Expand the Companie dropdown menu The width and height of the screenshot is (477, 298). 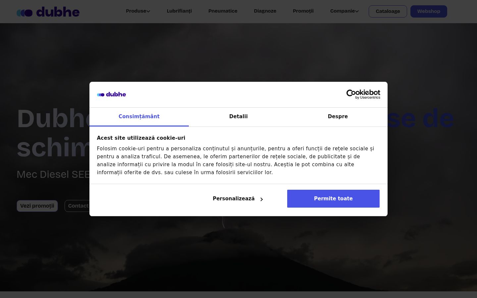click(344, 11)
